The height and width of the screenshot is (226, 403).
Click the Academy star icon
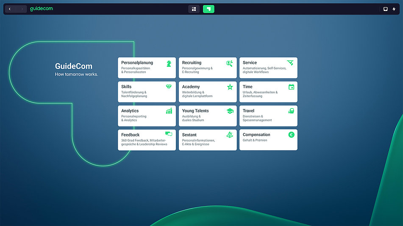tap(230, 87)
